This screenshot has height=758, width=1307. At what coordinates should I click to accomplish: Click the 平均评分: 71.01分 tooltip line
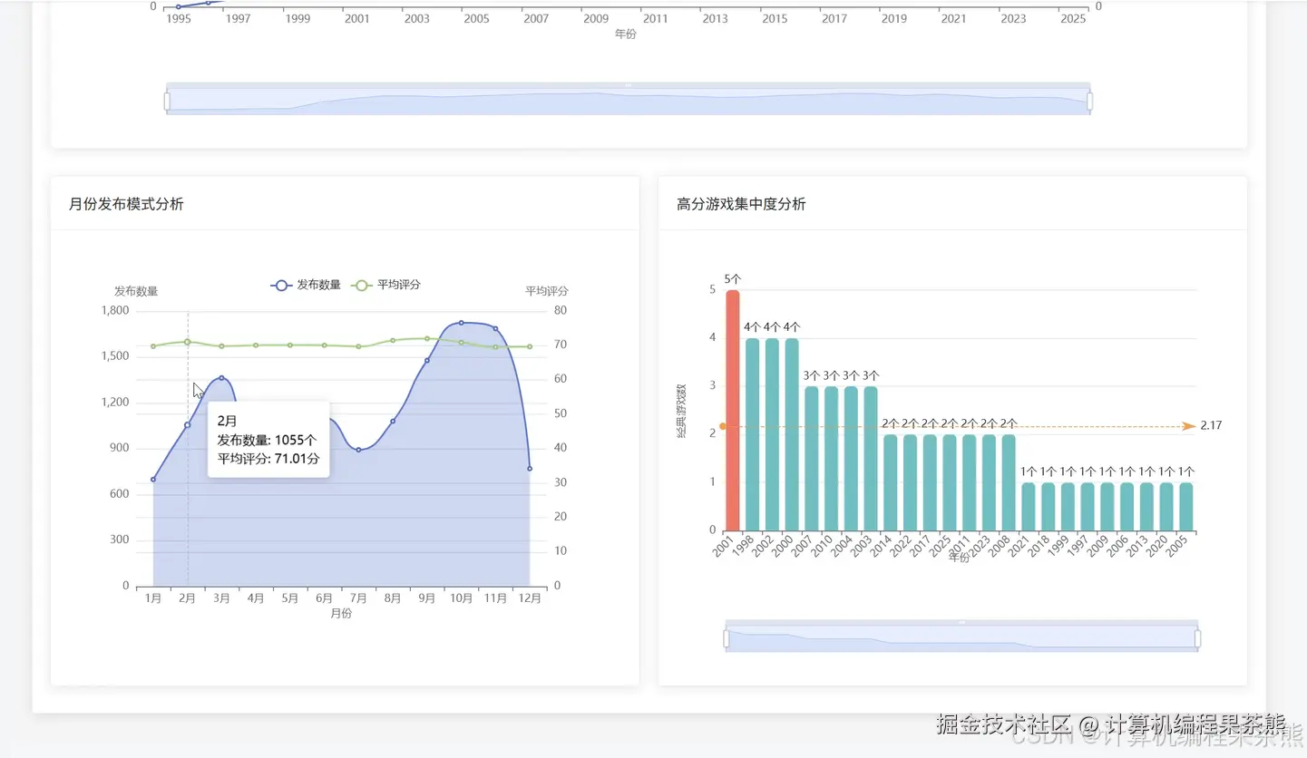pos(268,458)
